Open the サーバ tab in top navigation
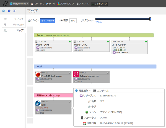The image size is (166, 128). click(x=50, y=4)
